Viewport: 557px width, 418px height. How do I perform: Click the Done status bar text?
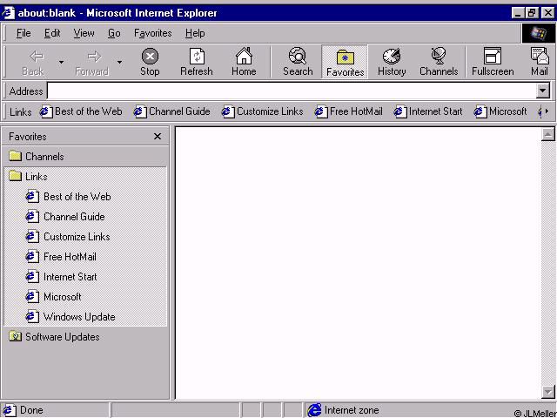(x=31, y=410)
